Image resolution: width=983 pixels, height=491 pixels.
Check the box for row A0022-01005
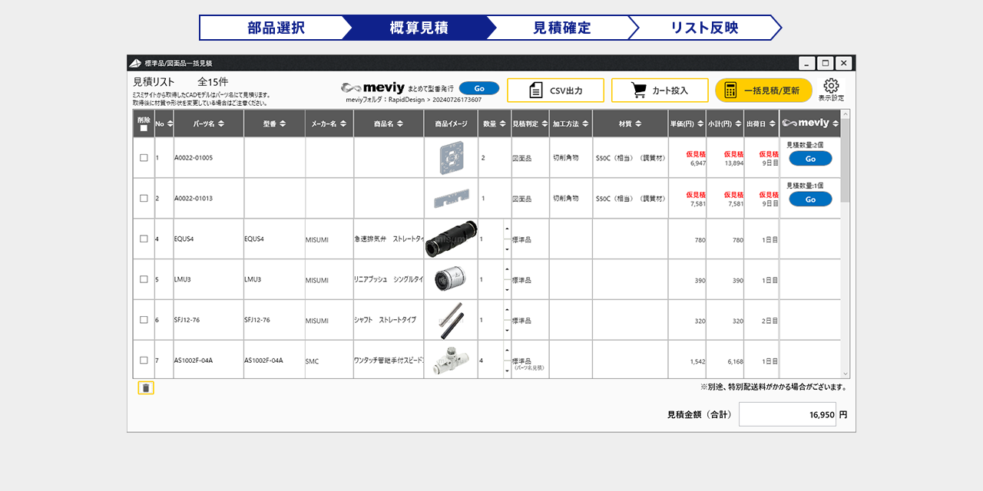tap(144, 158)
